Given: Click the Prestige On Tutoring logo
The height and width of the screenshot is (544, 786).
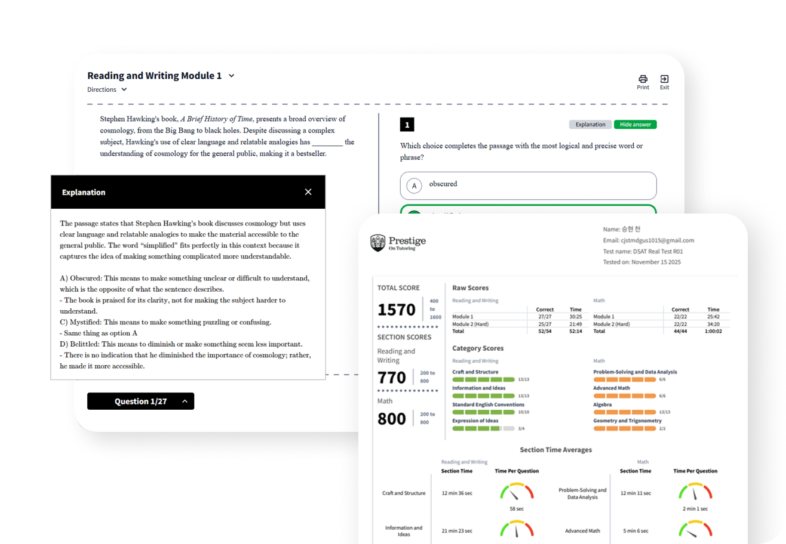Looking at the screenshot, I should click(398, 243).
